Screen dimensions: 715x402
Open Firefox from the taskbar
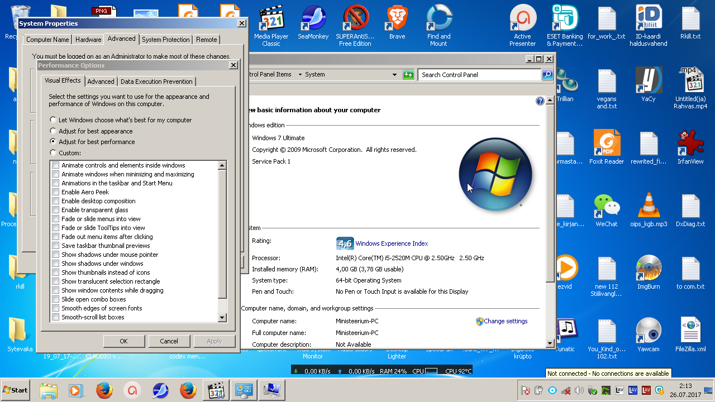tap(104, 390)
